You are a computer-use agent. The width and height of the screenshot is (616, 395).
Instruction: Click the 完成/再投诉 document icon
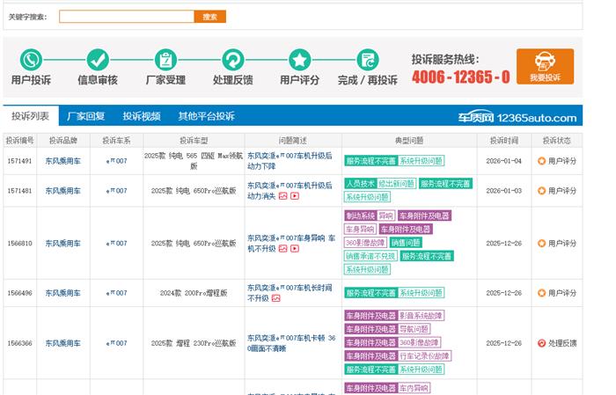[x=367, y=59]
